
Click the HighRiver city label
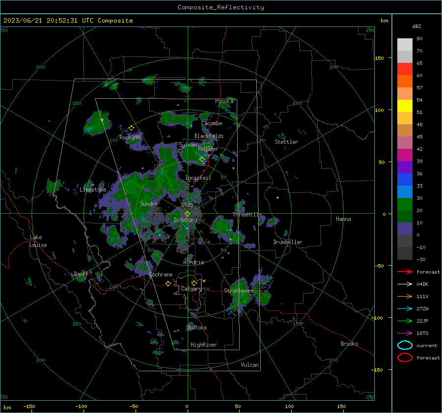(204, 345)
